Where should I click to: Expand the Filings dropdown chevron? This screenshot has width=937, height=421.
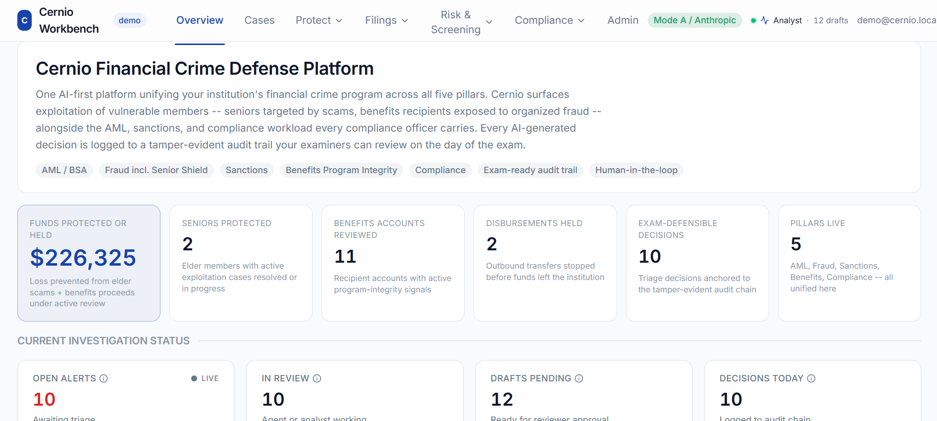click(405, 20)
